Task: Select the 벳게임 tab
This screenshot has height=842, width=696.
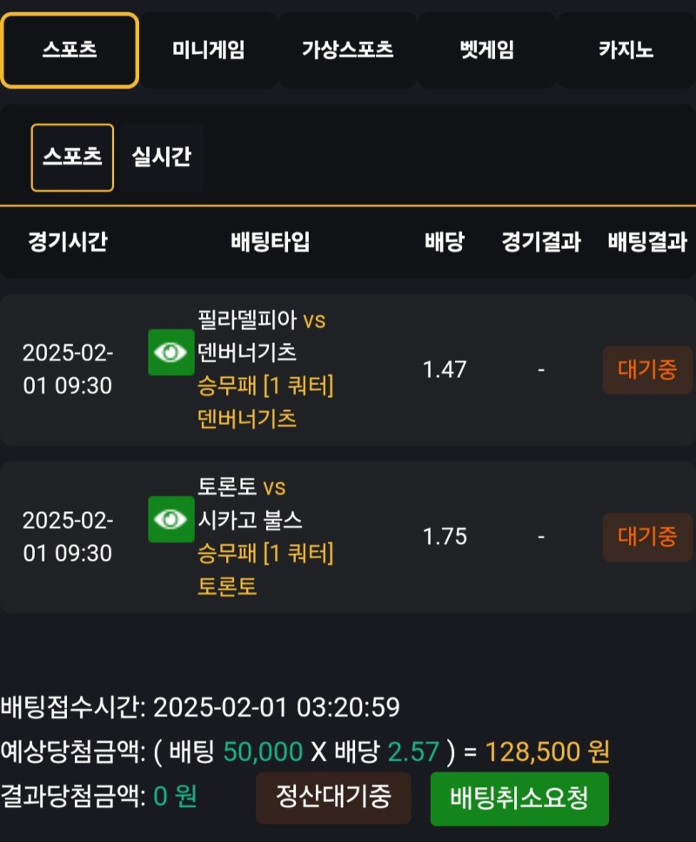Action: (487, 51)
